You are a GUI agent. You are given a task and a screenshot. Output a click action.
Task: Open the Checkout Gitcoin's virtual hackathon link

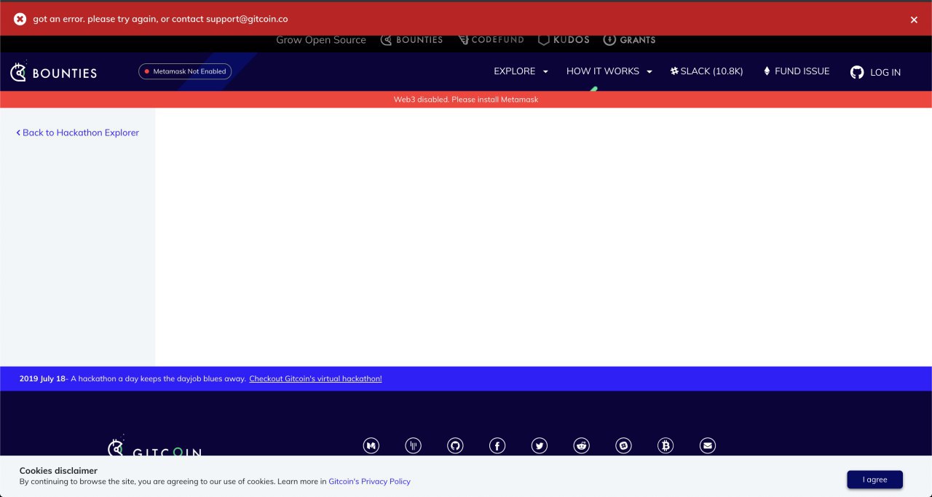(x=315, y=378)
